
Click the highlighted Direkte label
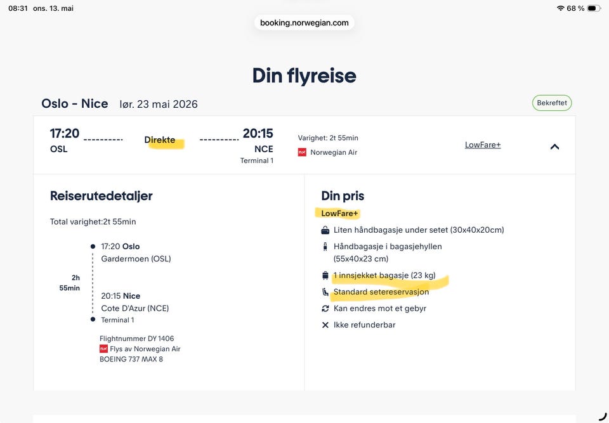coord(160,140)
